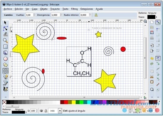
Task: Expand the command bar overflow chevron
Action: coord(152,97)
